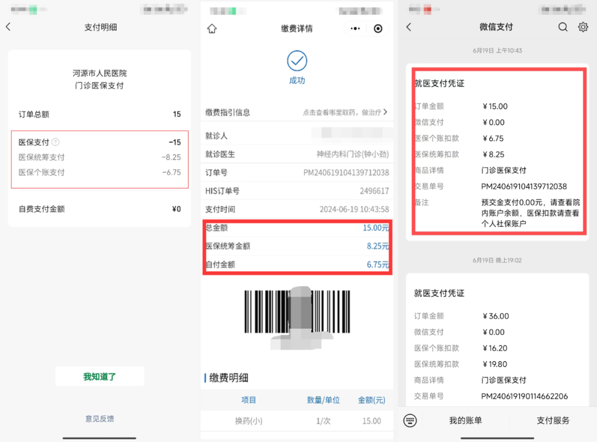Tap the 备注 预交金支付0.00元 note text
The width and height of the screenshot is (597, 442).
pyautogui.click(x=530, y=213)
